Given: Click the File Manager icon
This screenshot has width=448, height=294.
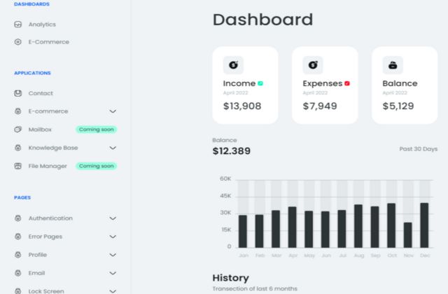Looking at the screenshot, I should pyautogui.click(x=18, y=166).
